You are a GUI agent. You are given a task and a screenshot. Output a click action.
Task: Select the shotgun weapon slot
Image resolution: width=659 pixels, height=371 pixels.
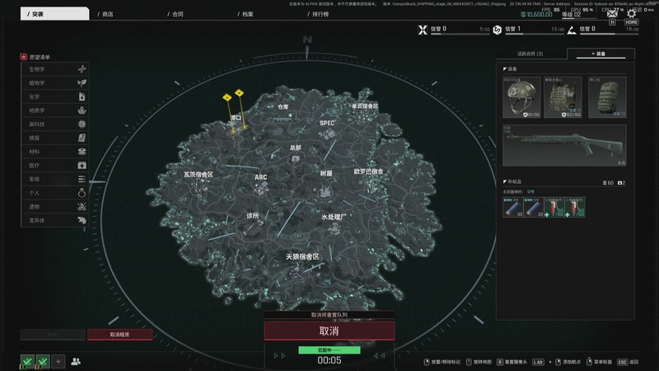point(564,145)
